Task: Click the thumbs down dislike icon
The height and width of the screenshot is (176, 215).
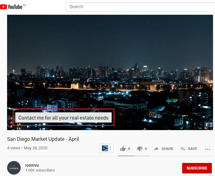Action: coord(139,149)
